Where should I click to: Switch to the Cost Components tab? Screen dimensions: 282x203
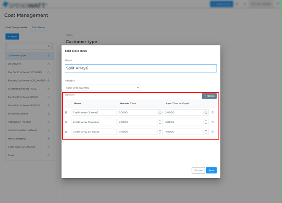(16, 27)
